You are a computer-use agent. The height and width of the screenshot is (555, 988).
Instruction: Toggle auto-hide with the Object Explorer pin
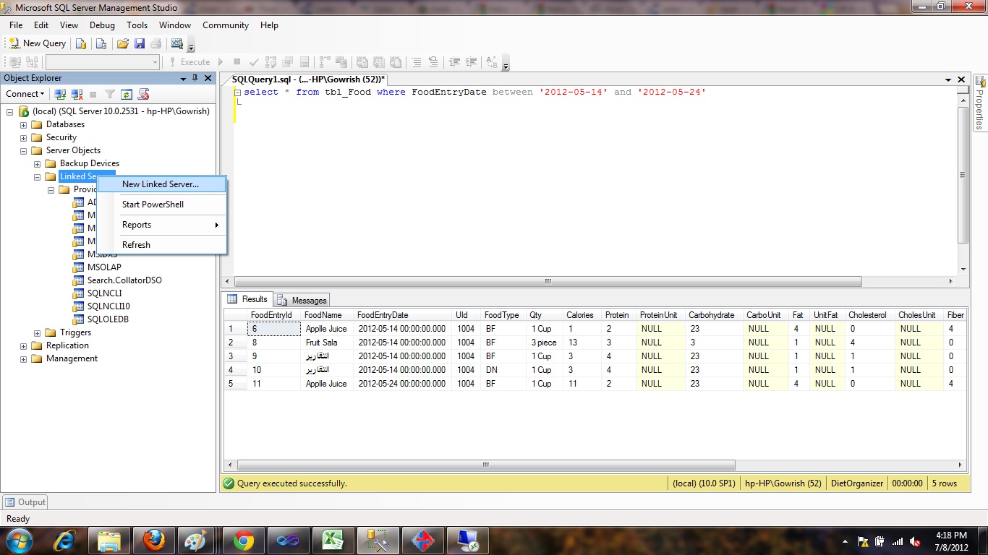(194, 78)
